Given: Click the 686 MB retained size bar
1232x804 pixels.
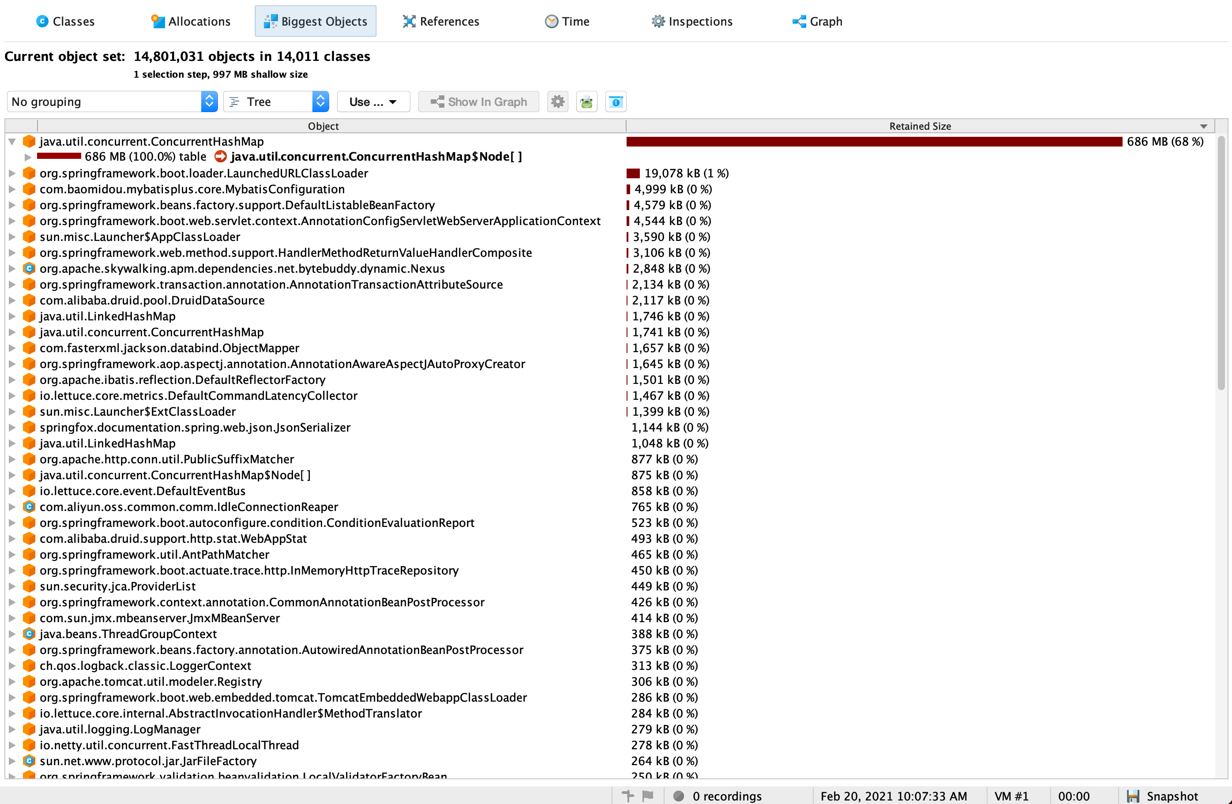Looking at the screenshot, I should click(874, 141).
